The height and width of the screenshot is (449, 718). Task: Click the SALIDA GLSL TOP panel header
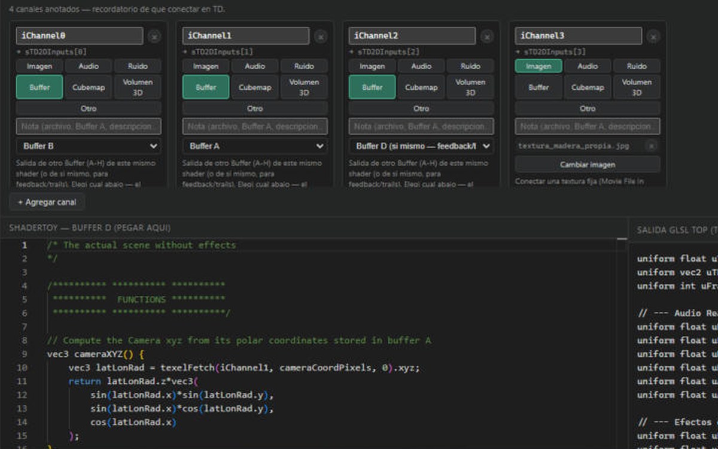(677, 230)
